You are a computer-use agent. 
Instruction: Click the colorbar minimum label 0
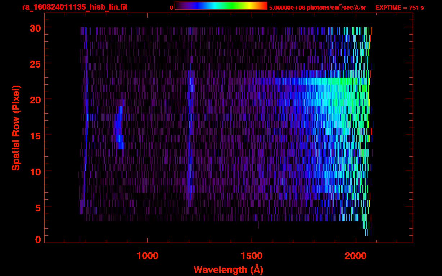(171, 8)
